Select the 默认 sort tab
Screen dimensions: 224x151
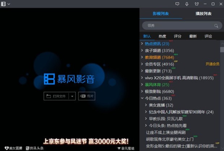point(147,36)
